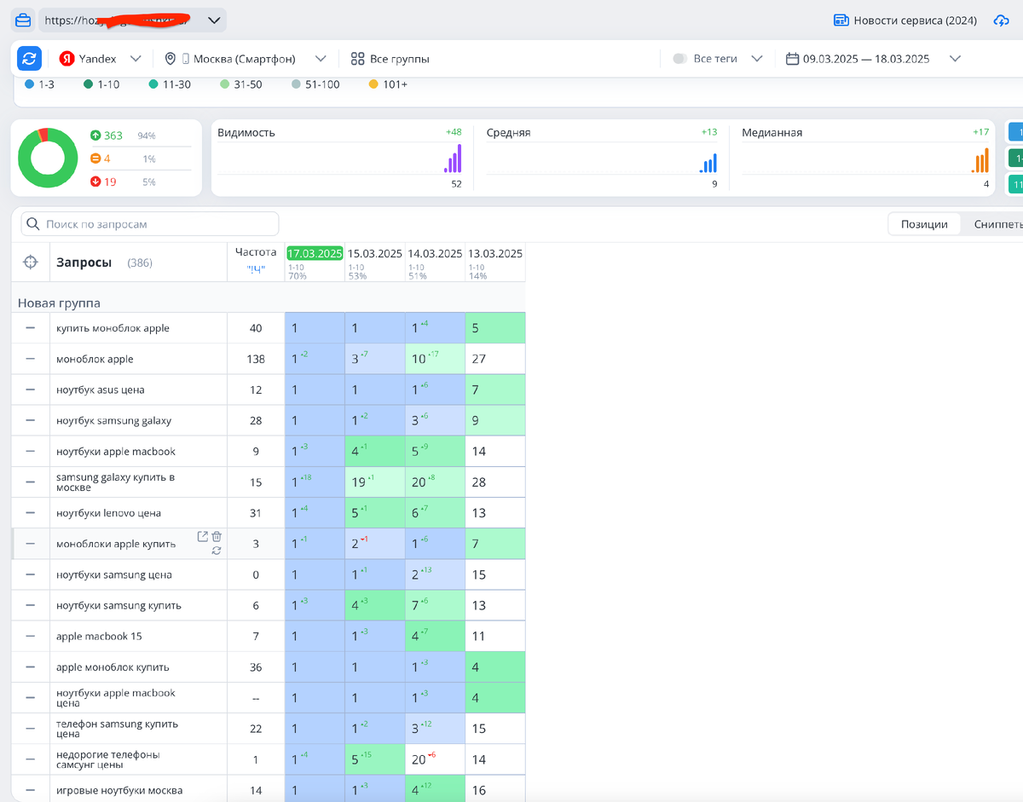Click the blue refresh positions button
The height and width of the screenshot is (802, 1023).
point(29,59)
